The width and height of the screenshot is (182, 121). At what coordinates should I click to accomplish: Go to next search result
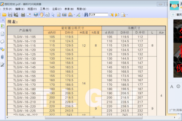point(117,15)
